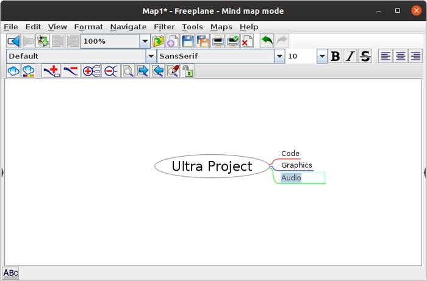Toggle italic text formatting
This screenshot has width=427, height=281.
[350, 56]
